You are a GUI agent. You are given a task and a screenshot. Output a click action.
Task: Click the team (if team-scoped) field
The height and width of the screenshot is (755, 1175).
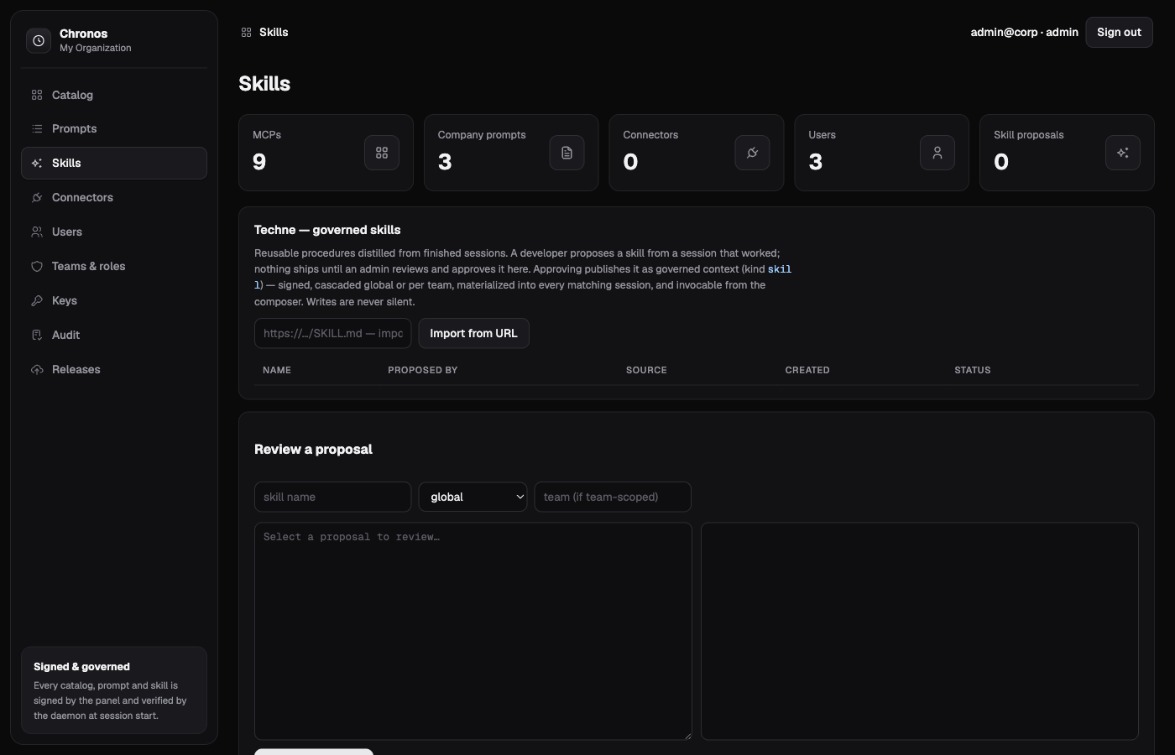click(613, 497)
